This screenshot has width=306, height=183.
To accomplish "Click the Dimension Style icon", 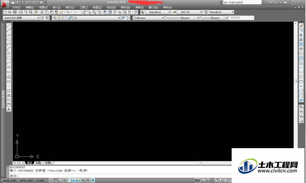I will (174, 12).
